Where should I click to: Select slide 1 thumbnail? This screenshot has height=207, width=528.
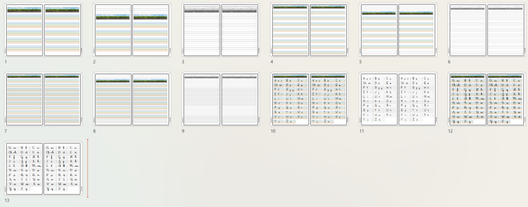(43, 30)
